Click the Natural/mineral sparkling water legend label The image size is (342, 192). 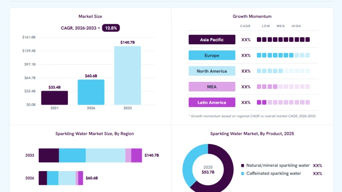(x=278, y=165)
